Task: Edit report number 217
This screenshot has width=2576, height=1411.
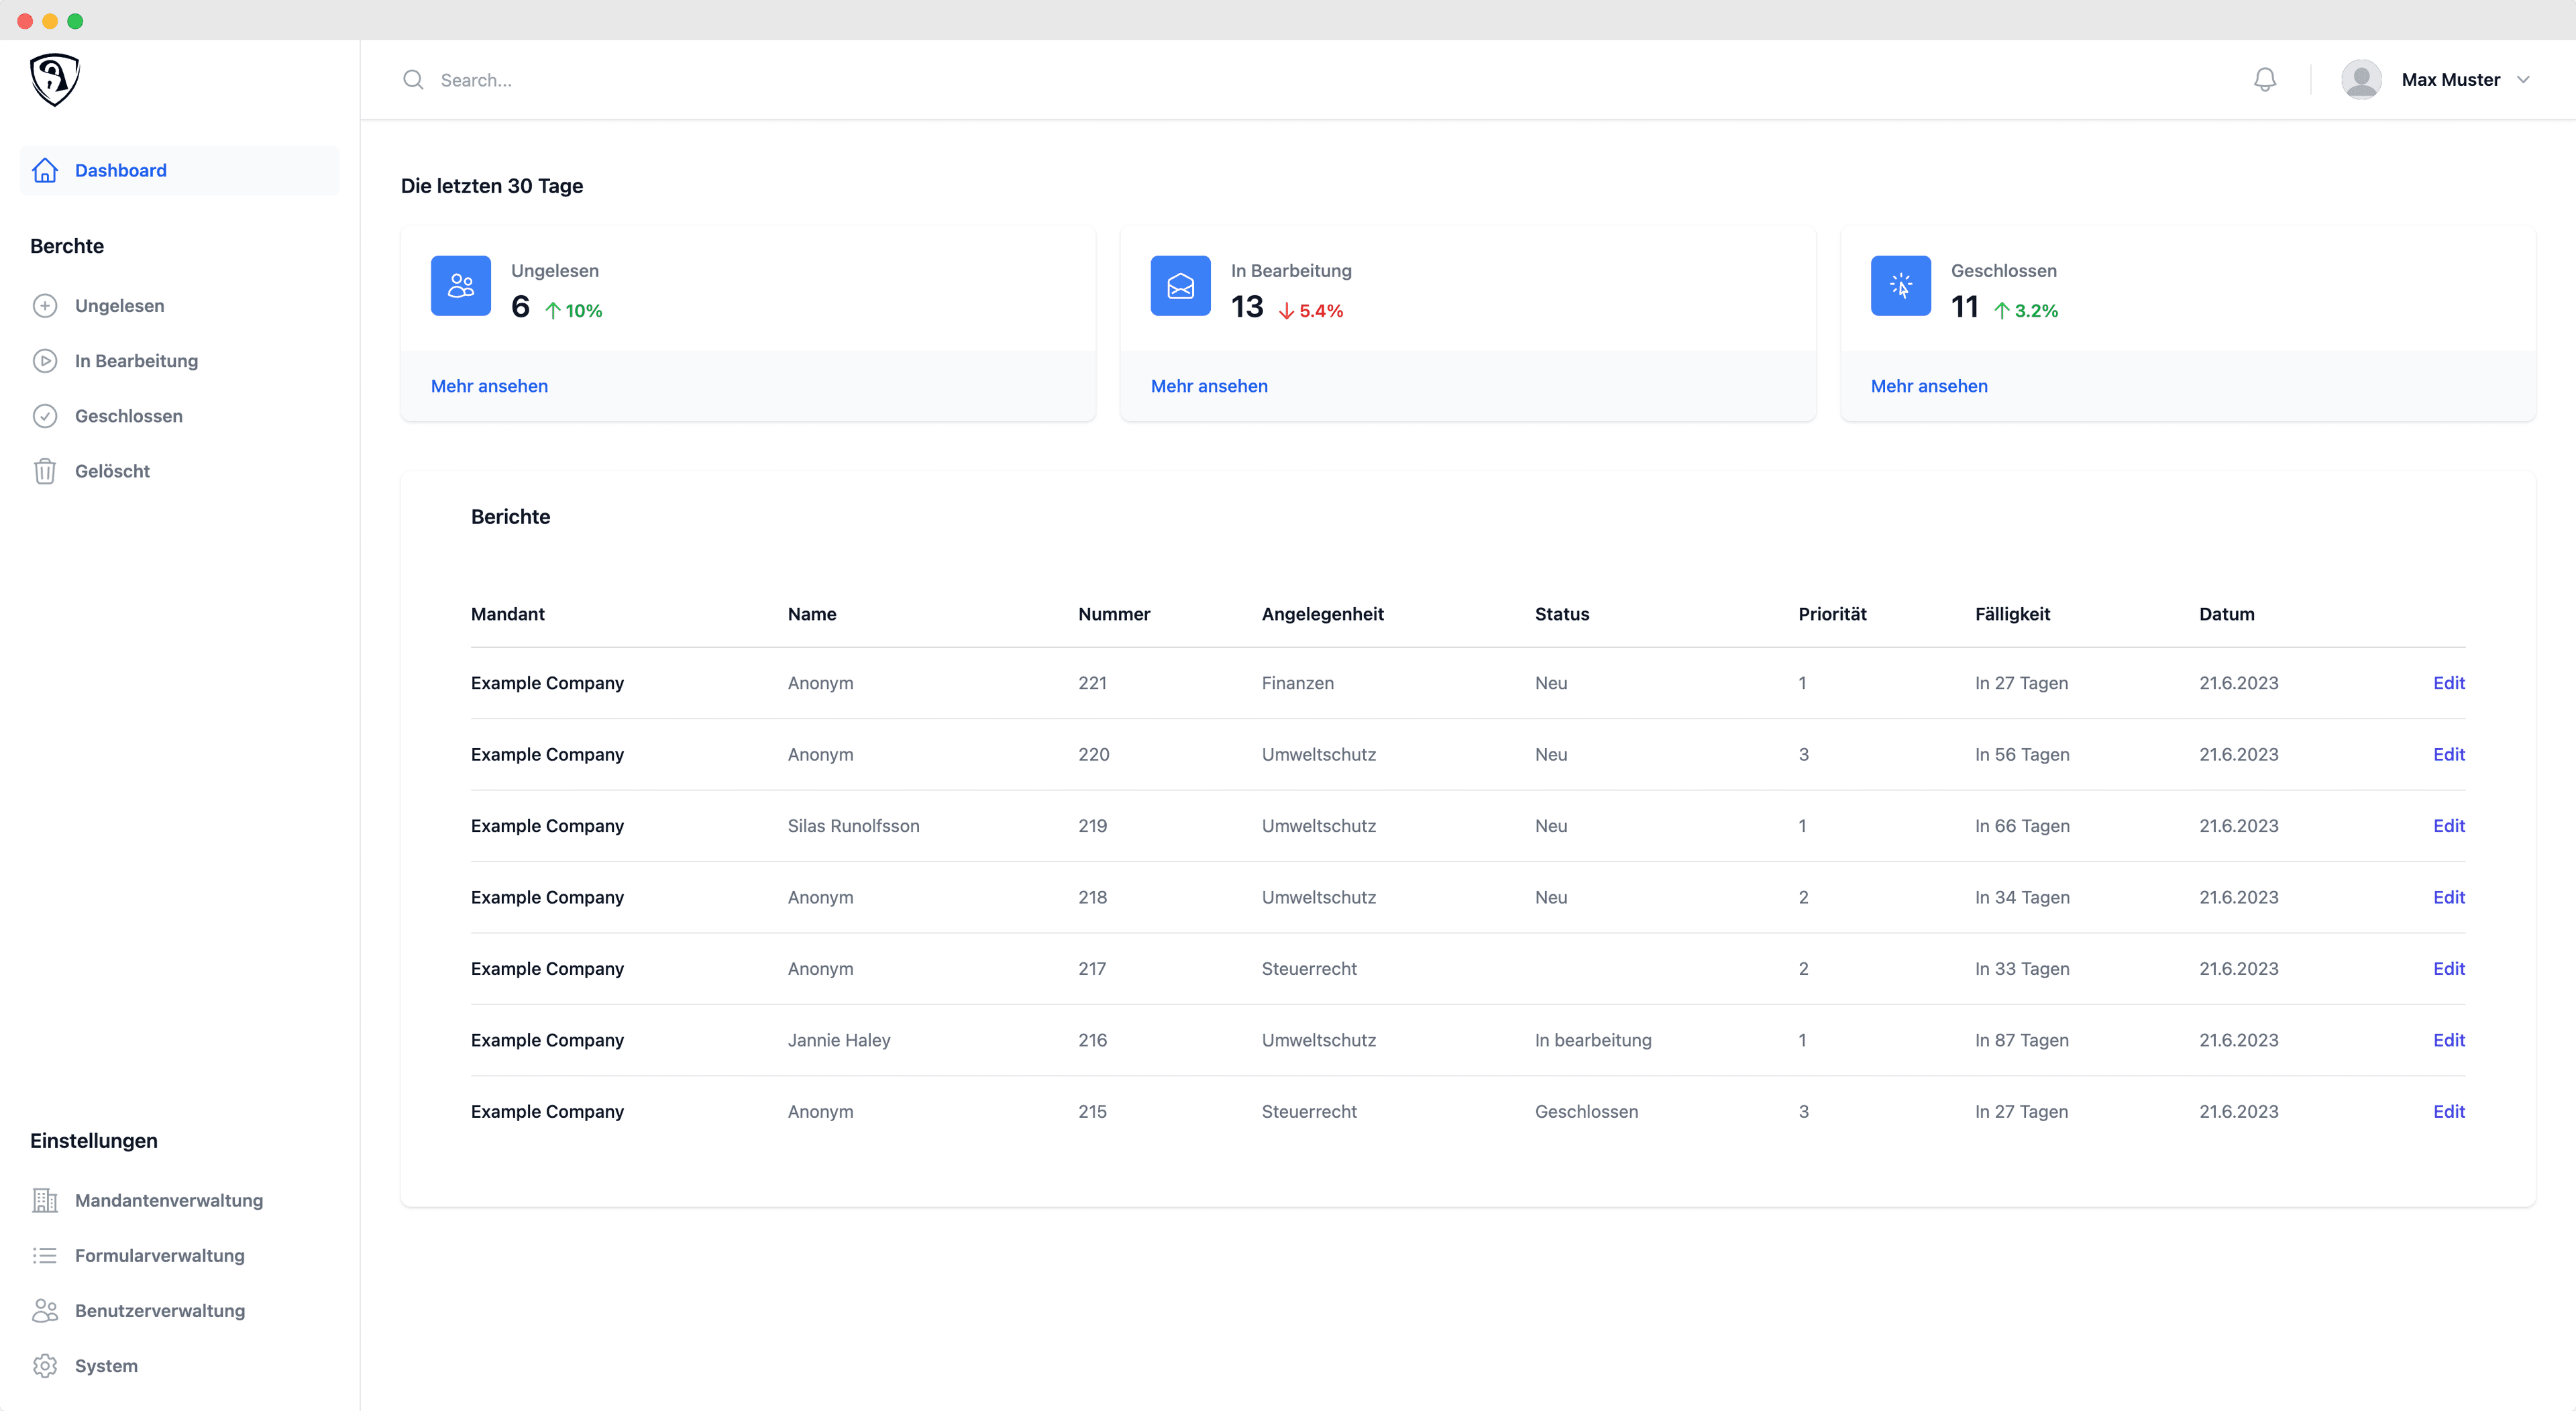Action: (2449, 969)
